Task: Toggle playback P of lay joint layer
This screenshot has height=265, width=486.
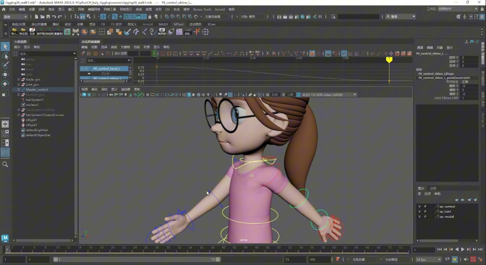Action: (x=425, y=212)
